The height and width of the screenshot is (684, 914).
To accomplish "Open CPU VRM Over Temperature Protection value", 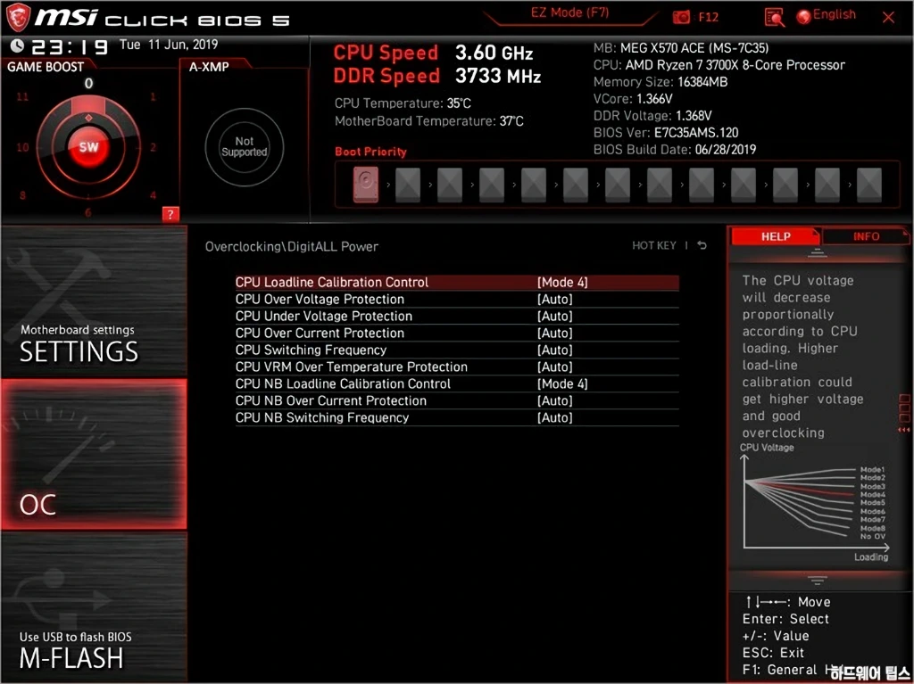I will coord(555,367).
